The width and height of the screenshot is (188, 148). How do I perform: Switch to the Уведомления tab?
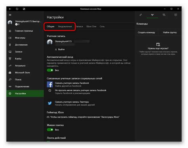click(x=65, y=27)
